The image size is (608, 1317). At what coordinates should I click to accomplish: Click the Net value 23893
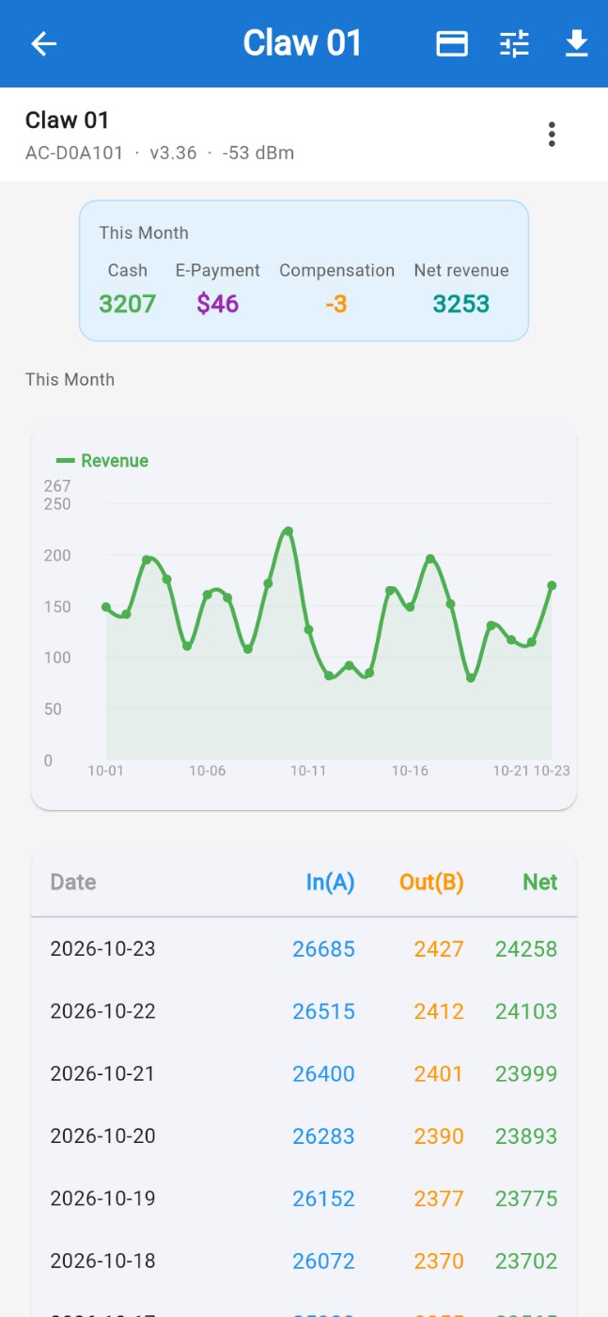point(526,1135)
